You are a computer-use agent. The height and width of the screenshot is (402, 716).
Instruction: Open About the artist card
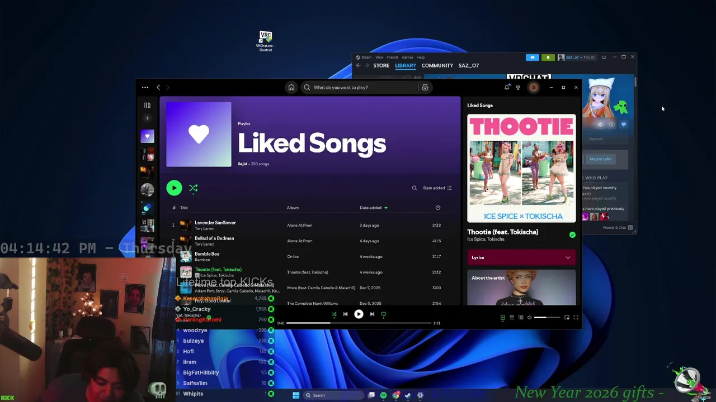point(521,288)
